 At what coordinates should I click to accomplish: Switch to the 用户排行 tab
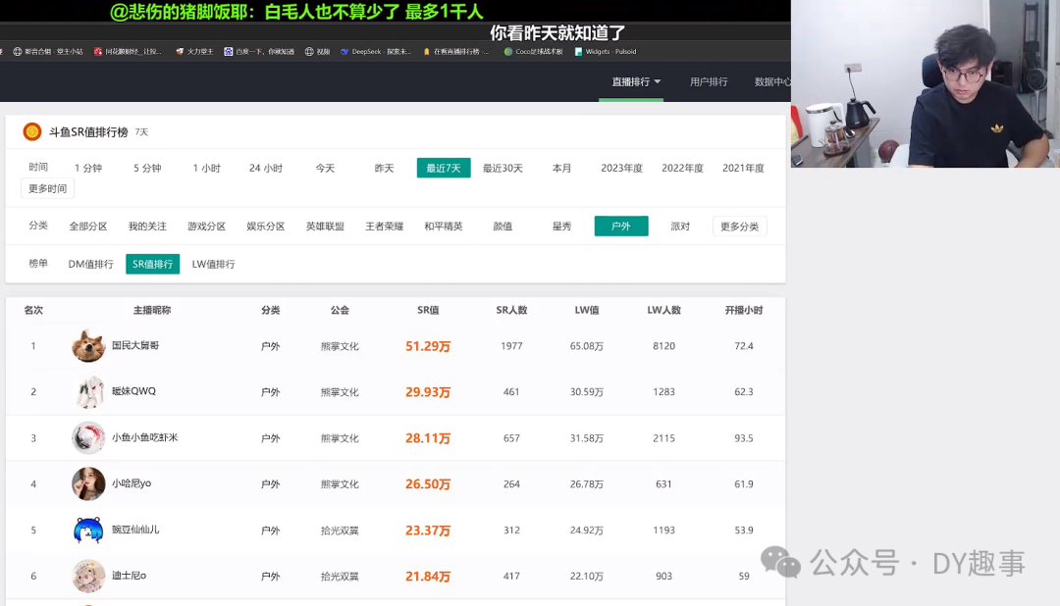pyautogui.click(x=709, y=81)
